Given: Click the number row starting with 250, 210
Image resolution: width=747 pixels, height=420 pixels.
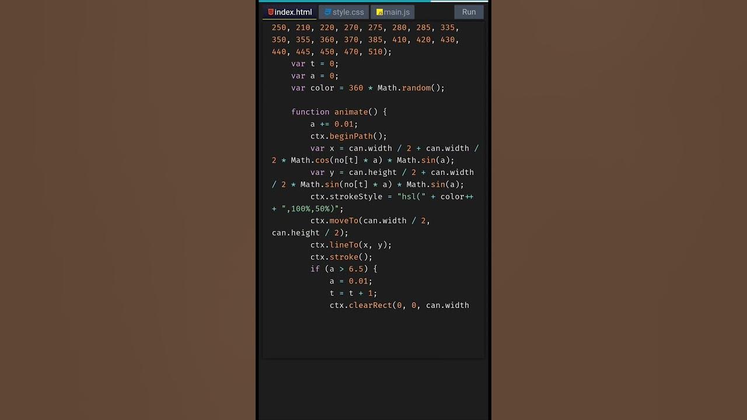Looking at the screenshot, I should click(365, 27).
